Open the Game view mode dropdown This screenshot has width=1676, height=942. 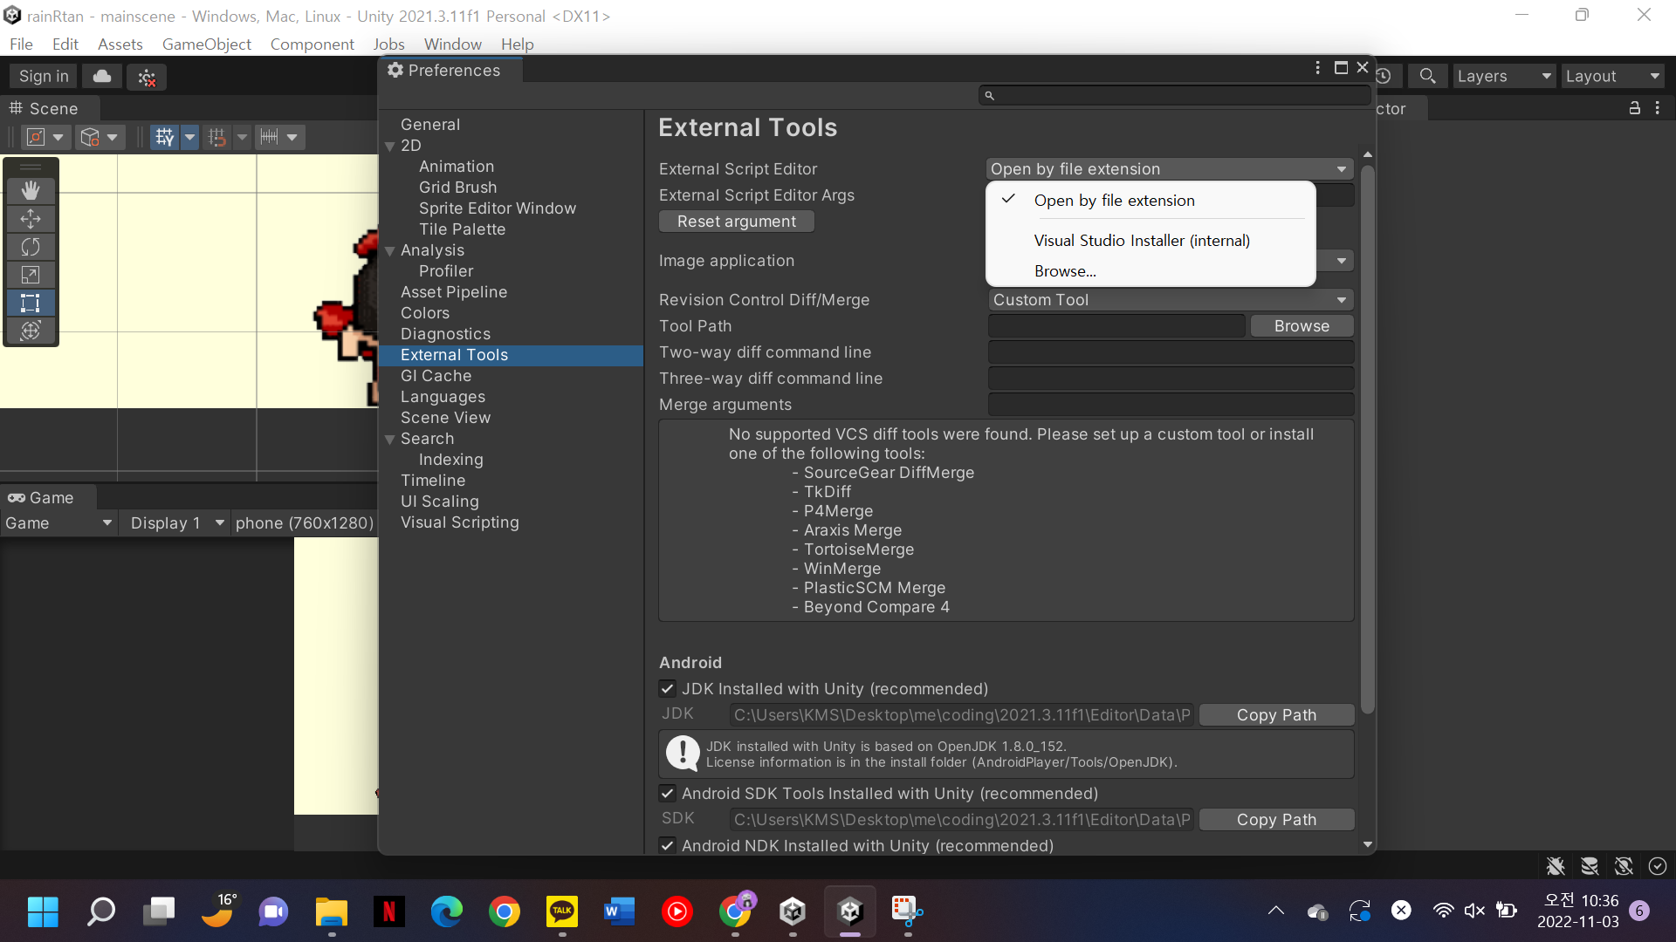(58, 523)
